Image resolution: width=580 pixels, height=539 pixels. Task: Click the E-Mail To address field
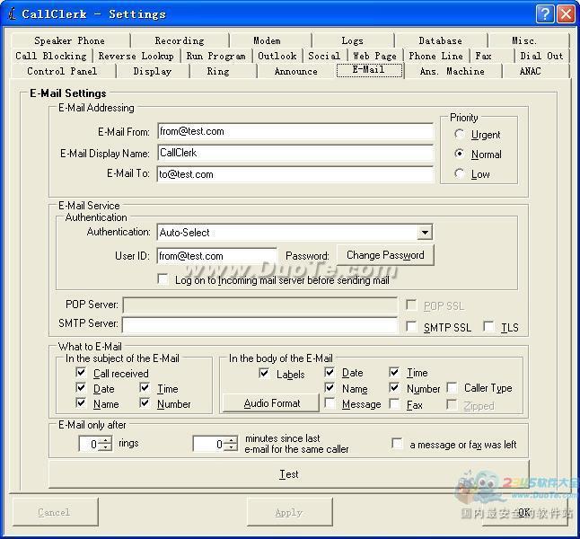tap(294, 174)
